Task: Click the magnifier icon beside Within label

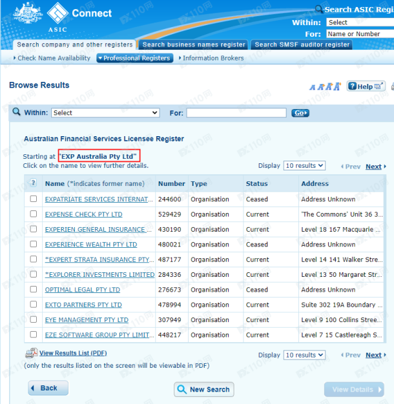Action: coord(16,112)
